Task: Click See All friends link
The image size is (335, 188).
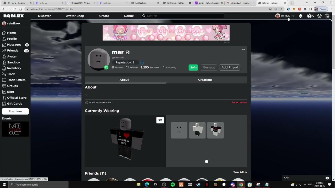Action: click(x=240, y=172)
